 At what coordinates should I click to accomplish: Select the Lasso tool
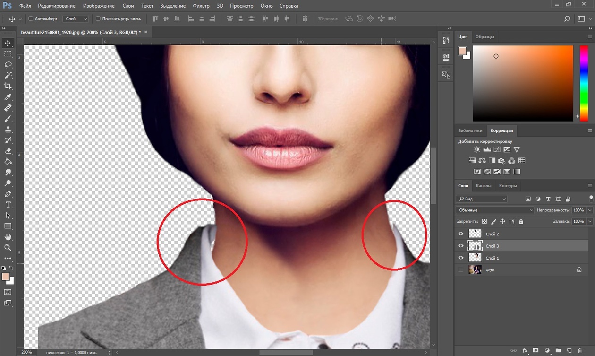click(8, 65)
